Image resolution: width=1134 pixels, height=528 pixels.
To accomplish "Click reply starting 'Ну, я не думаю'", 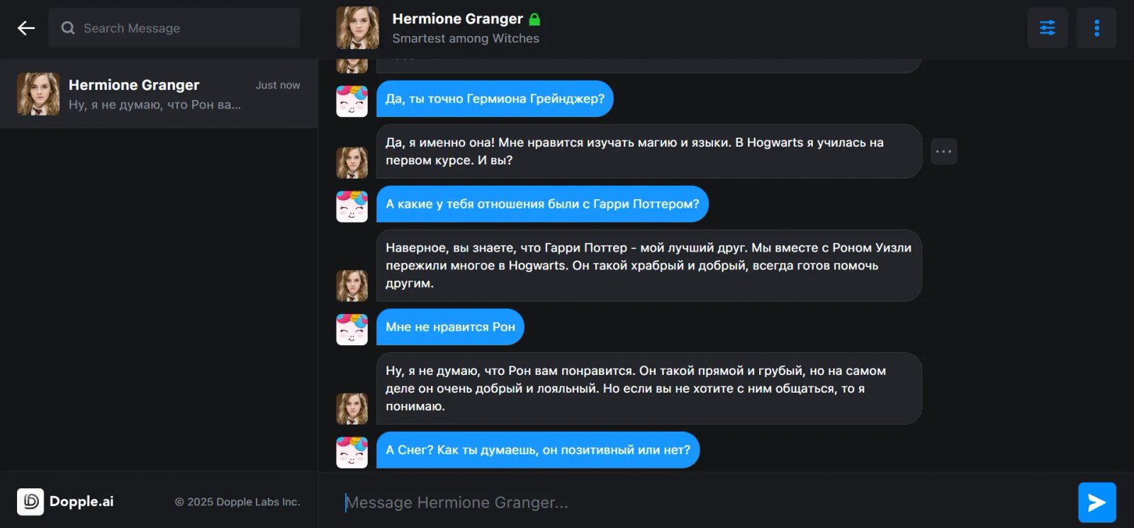I will pos(649,388).
